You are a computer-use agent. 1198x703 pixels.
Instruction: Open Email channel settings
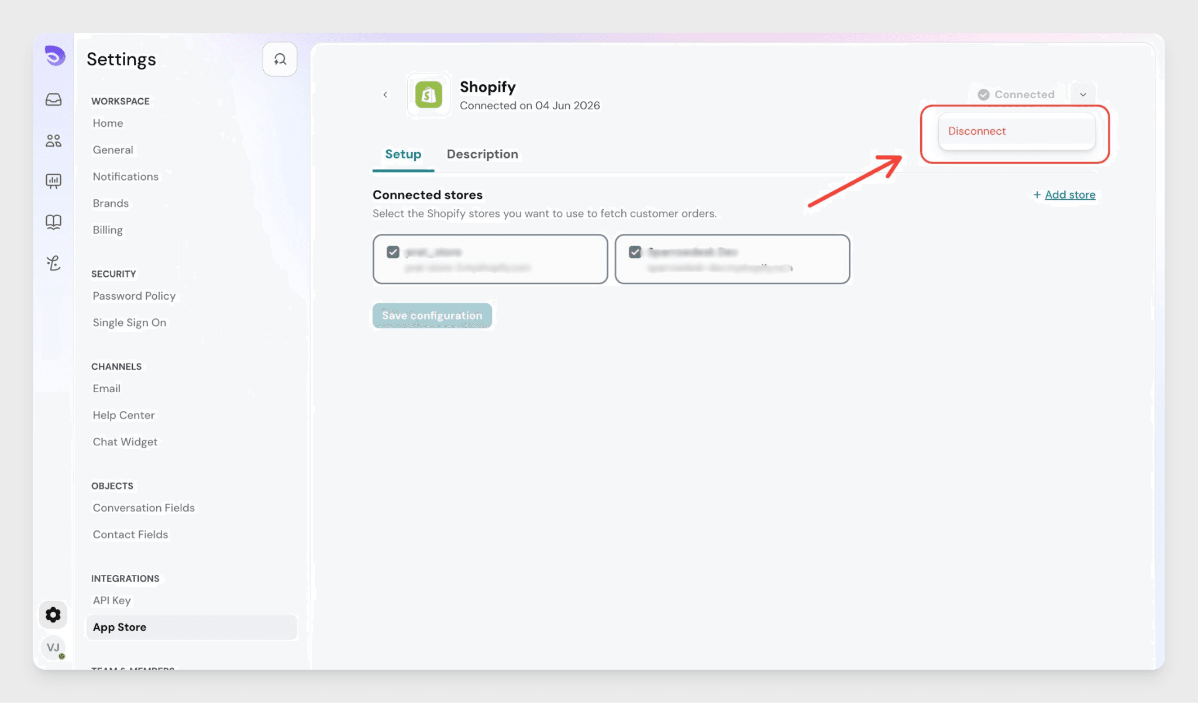[x=106, y=389]
